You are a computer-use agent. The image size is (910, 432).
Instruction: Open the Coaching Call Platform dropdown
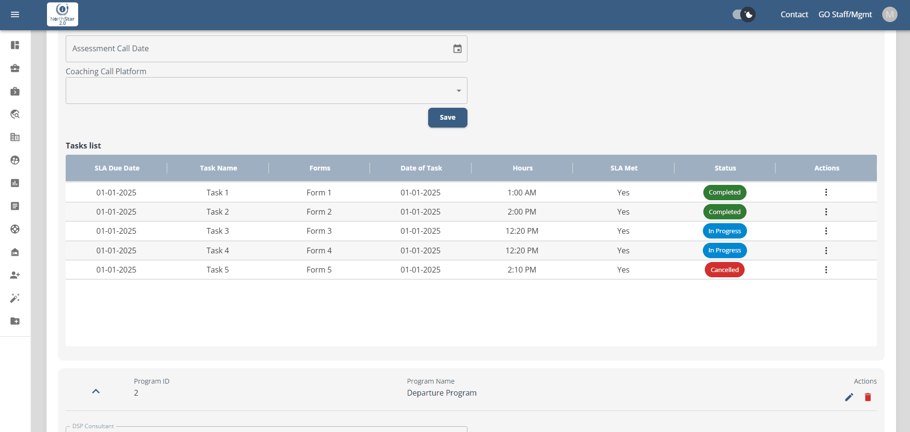[266, 91]
